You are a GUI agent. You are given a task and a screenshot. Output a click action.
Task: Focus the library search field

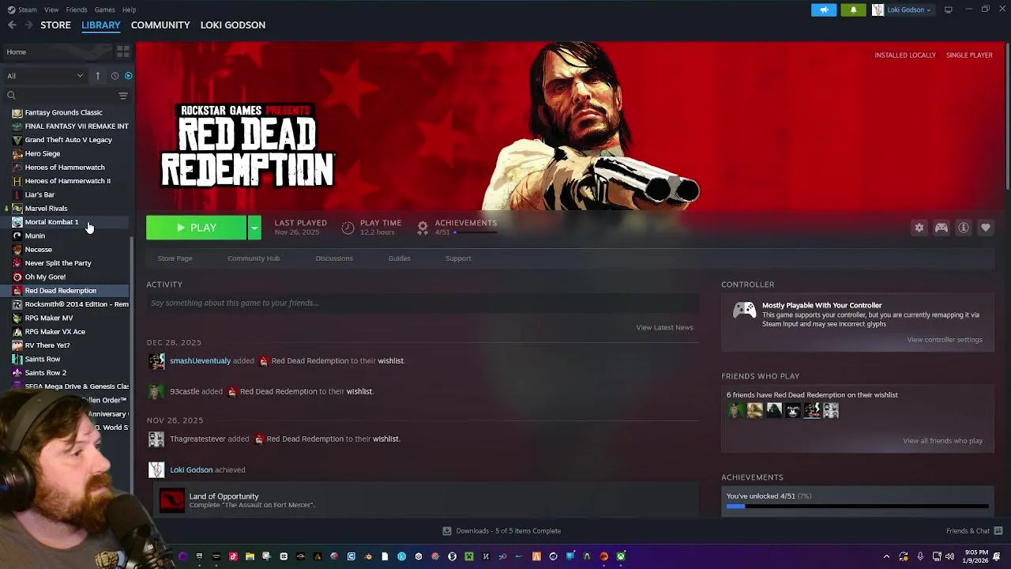coord(60,96)
